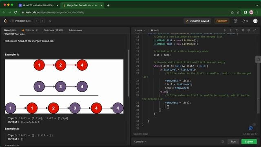Open the chat feedback bubble icon
The image size is (261, 147).
point(251,128)
